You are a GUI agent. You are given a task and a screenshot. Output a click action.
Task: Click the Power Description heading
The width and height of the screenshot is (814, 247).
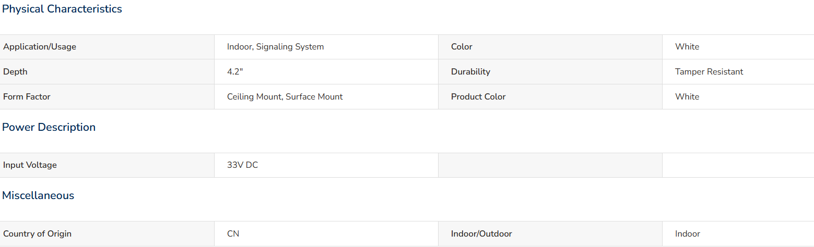[49, 127]
